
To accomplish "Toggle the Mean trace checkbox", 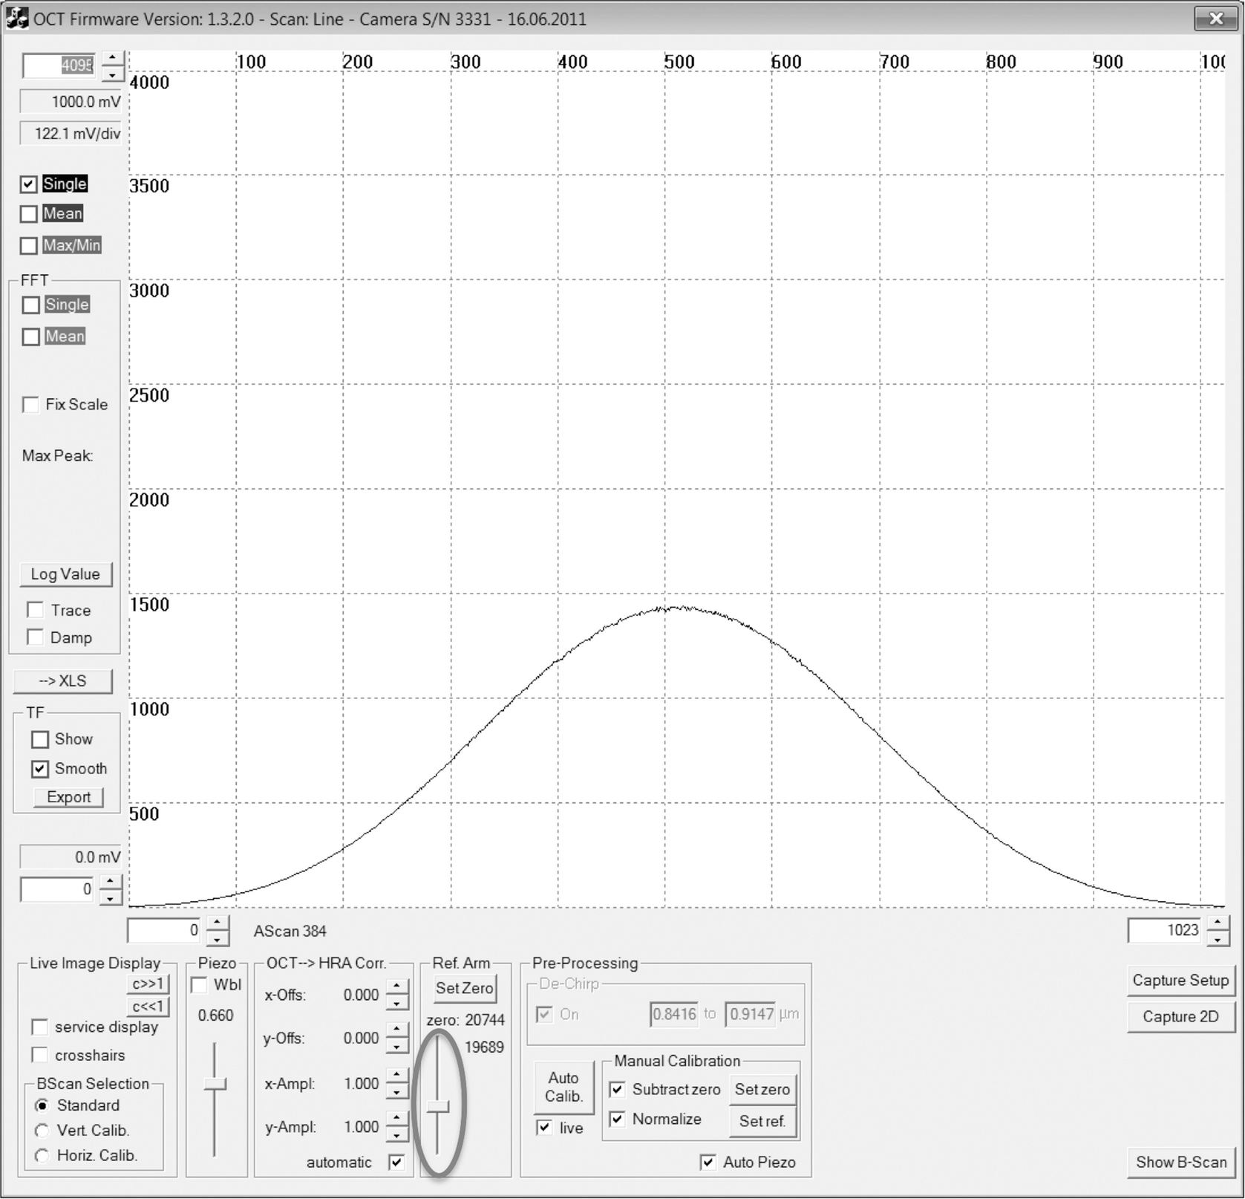I will coord(29,214).
